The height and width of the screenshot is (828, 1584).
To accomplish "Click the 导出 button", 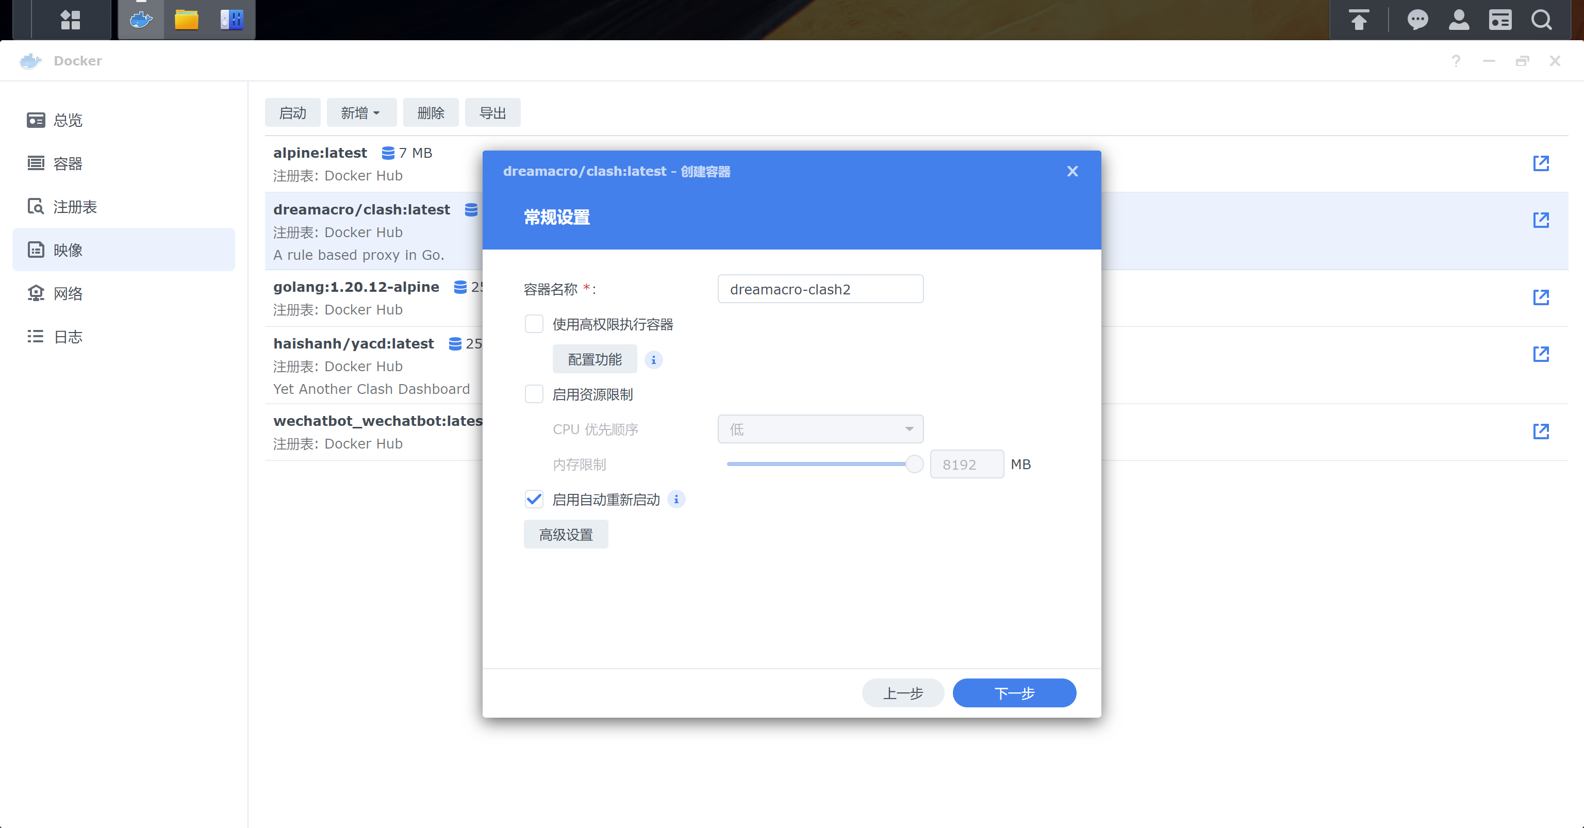I will (492, 112).
